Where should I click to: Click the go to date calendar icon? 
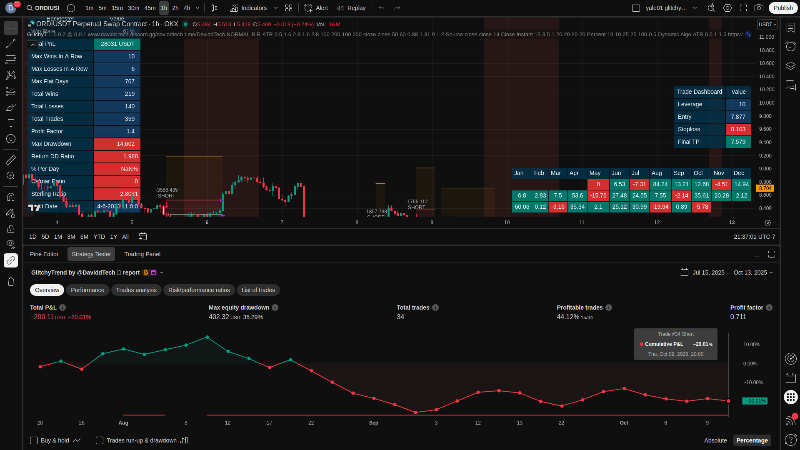[142, 237]
